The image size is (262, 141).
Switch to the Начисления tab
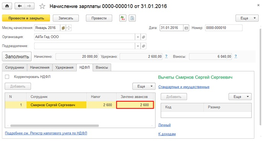click(x=39, y=68)
